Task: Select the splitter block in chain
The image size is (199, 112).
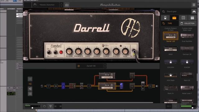Action: point(89,86)
